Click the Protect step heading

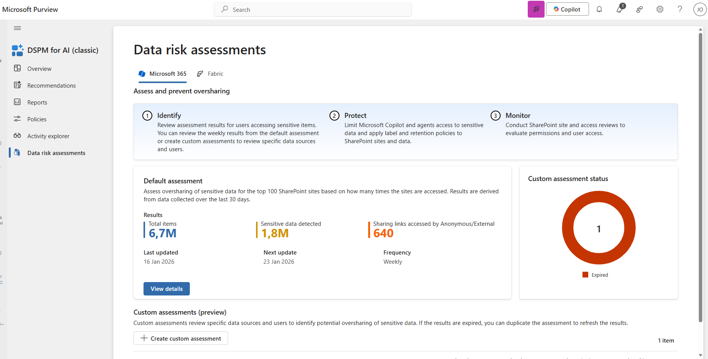click(356, 116)
